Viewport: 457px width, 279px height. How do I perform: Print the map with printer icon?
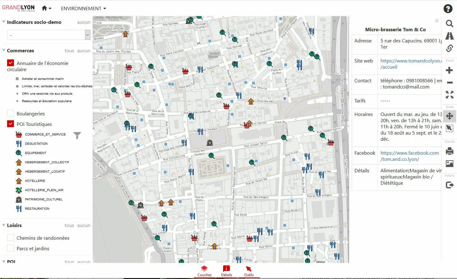(x=449, y=151)
